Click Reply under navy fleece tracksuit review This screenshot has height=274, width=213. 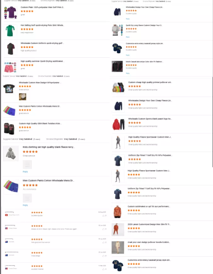coord(128,19)
